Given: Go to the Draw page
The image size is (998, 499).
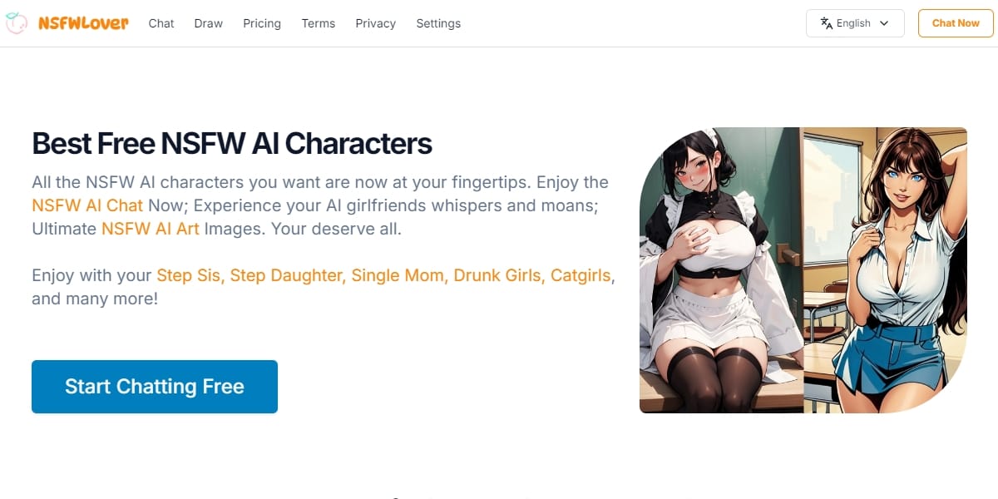Looking at the screenshot, I should 209,23.
